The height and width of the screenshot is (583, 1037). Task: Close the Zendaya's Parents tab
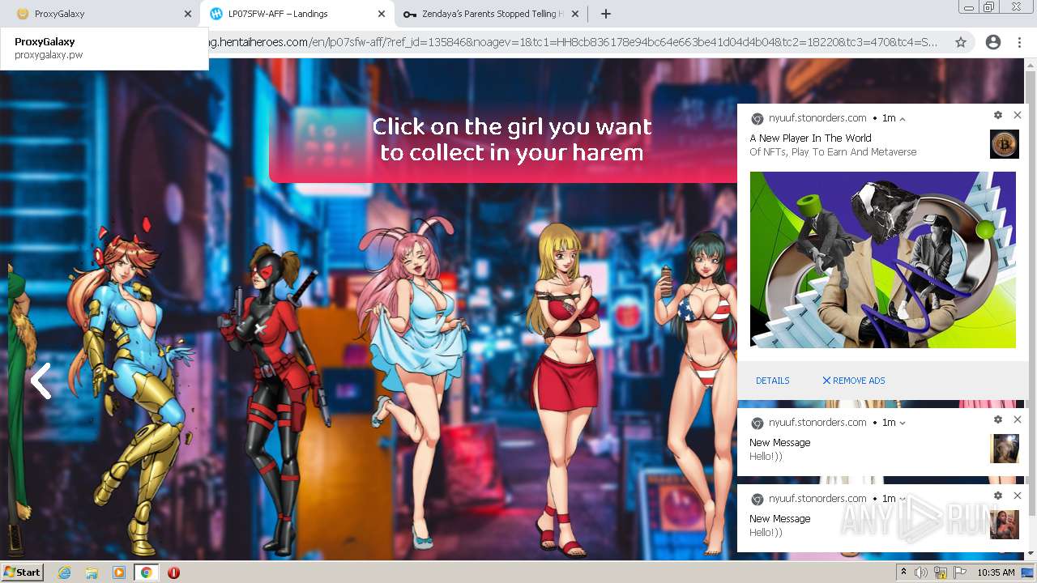click(575, 14)
